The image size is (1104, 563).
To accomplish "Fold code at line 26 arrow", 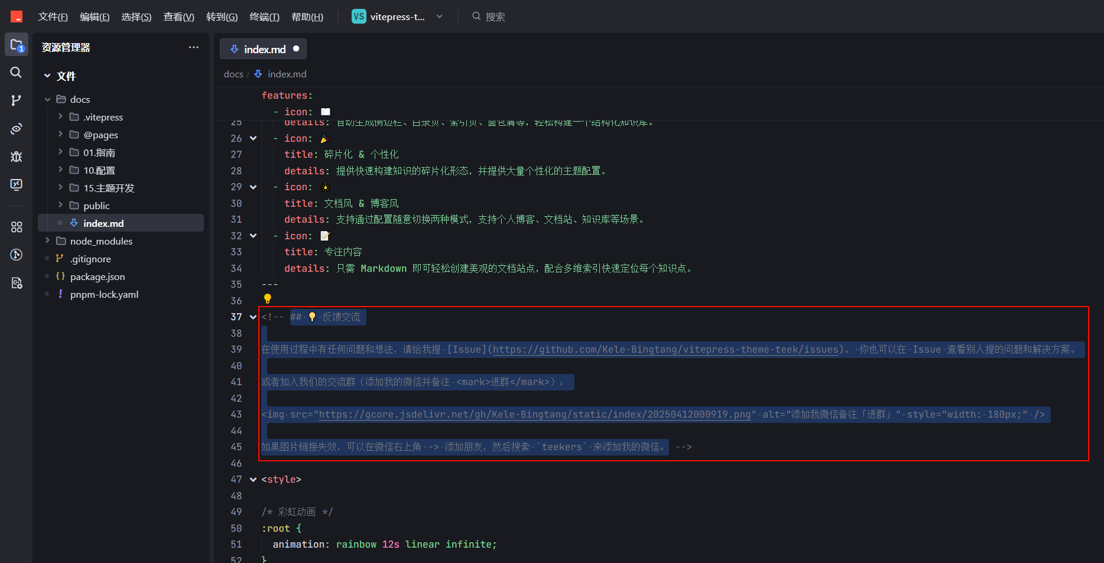I will [253, 138].
